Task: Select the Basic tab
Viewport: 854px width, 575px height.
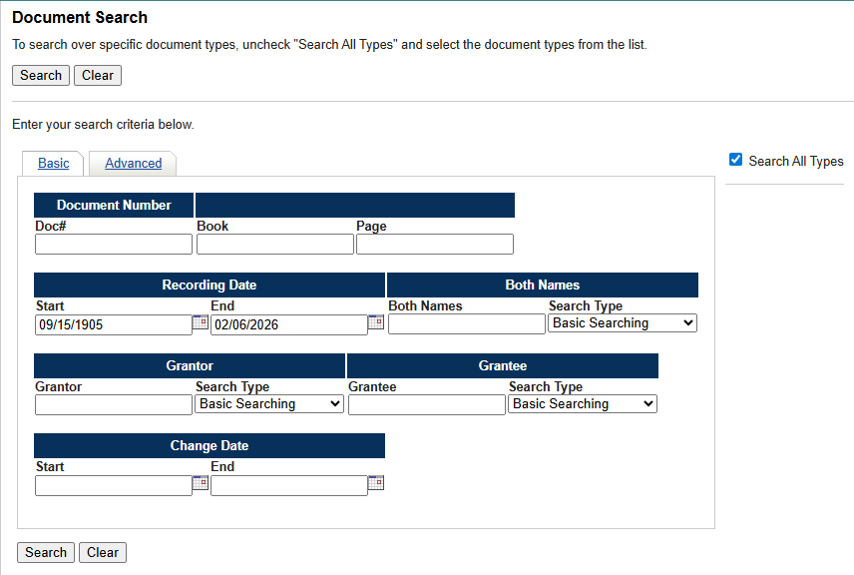Action: [x=54, y=164]
